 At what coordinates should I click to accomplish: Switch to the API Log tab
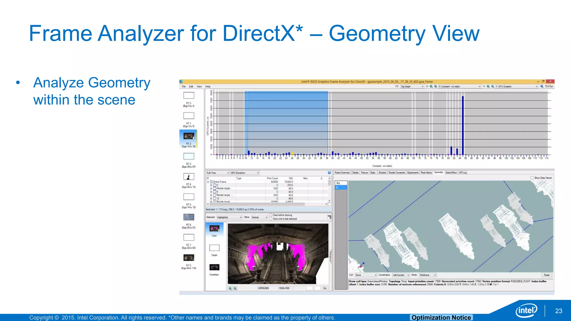pyautogui.click(x=463, y=173)
